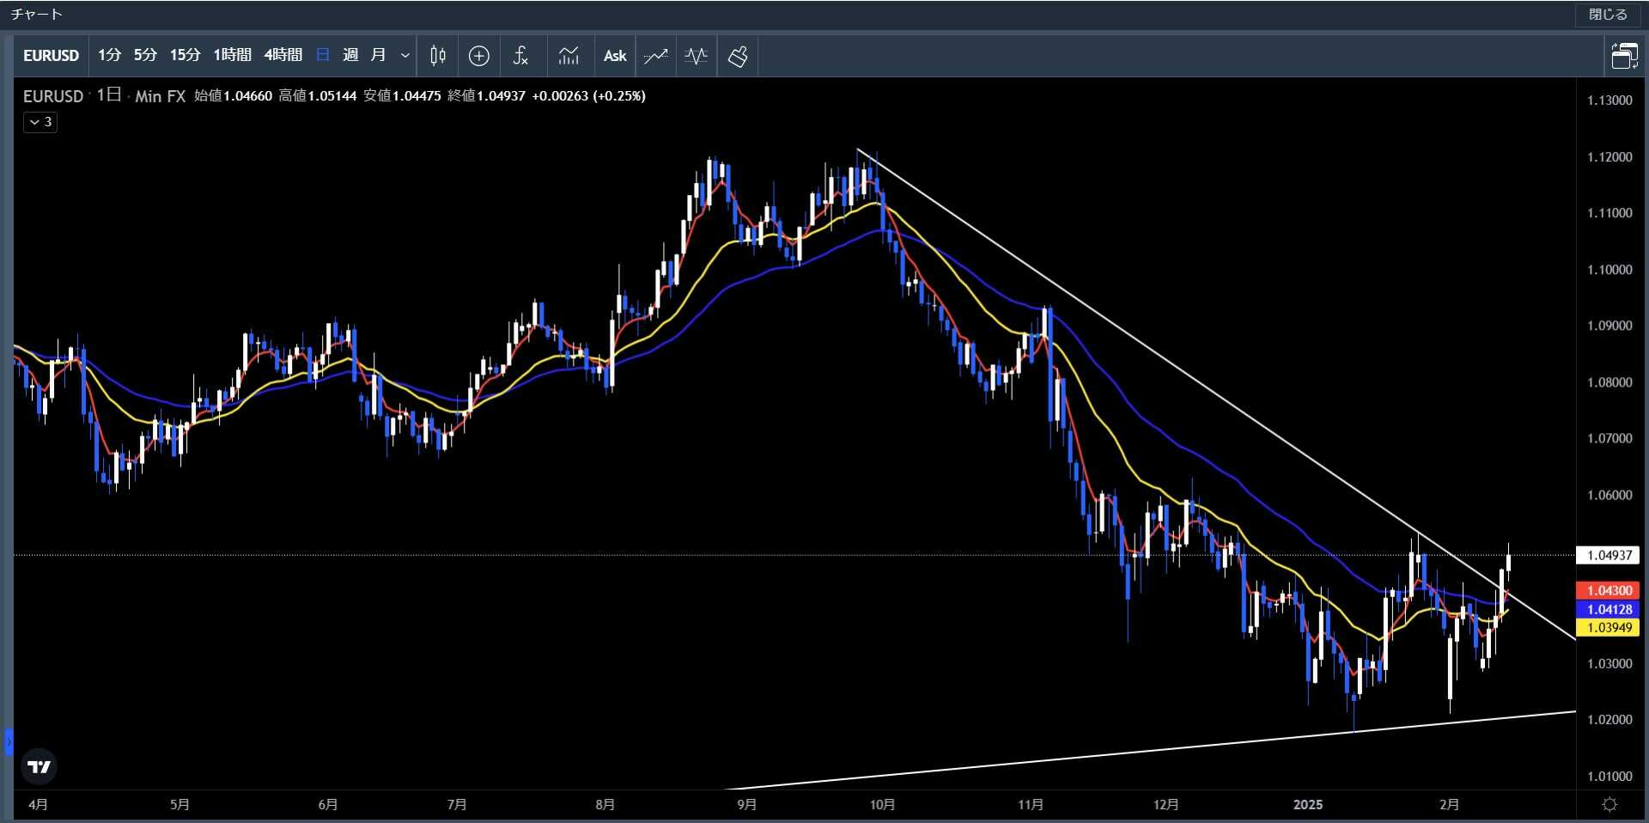Click the 4月 label on time axis
The width and height of the screenshot is (1649, 823).
coord(38,805)
